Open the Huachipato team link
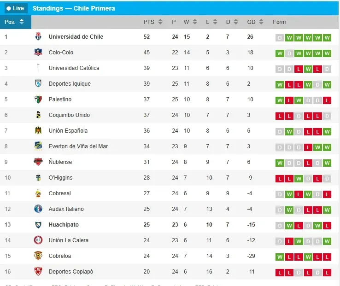Screen dimensions: 340x286 [64, 225]
